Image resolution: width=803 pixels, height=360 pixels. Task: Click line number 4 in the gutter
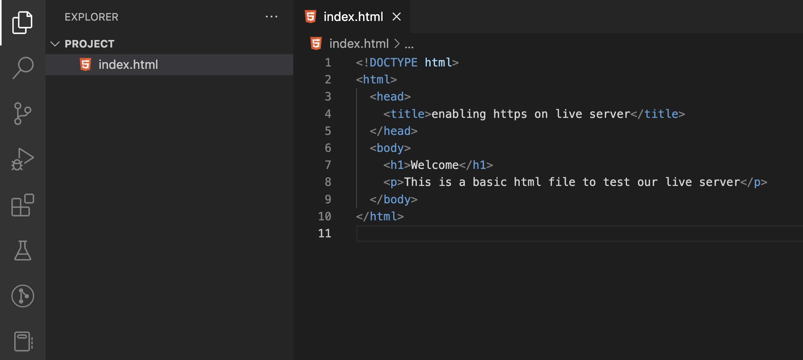pyautogui.click(x=328, y=114)
